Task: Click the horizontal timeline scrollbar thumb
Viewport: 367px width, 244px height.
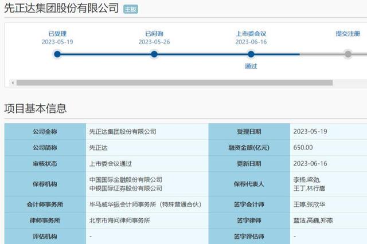Action: tap(174, 82)
